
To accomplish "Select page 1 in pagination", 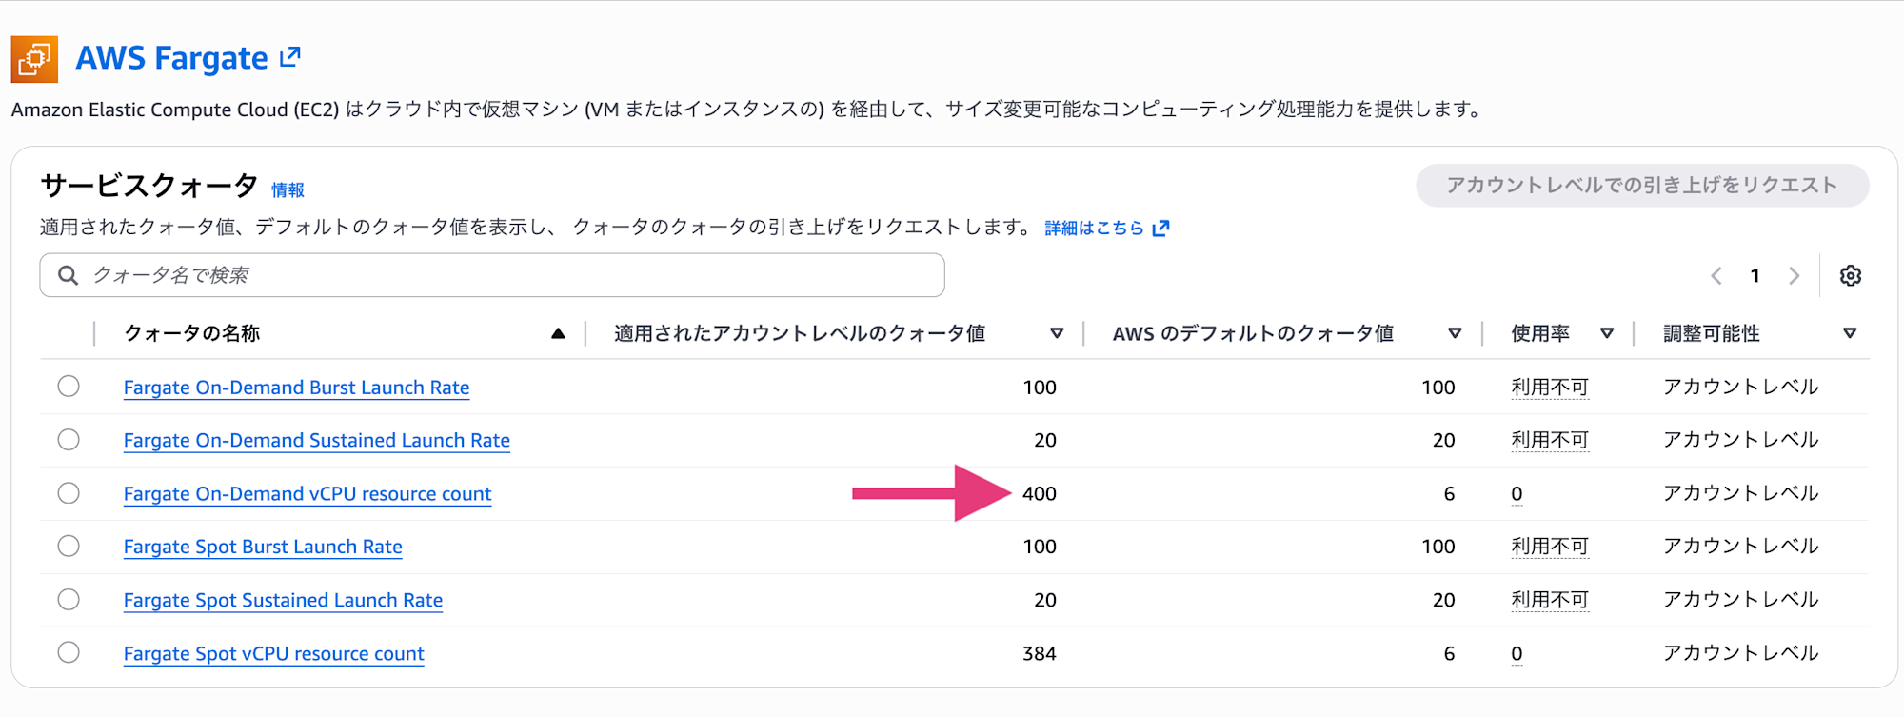I will (1755, 276).
